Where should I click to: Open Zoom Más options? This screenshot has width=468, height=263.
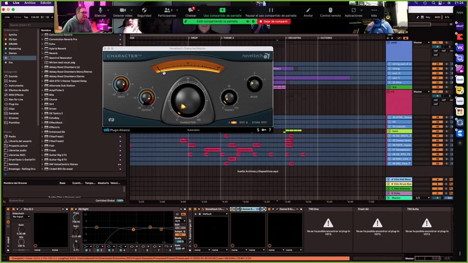coord(374,12)
